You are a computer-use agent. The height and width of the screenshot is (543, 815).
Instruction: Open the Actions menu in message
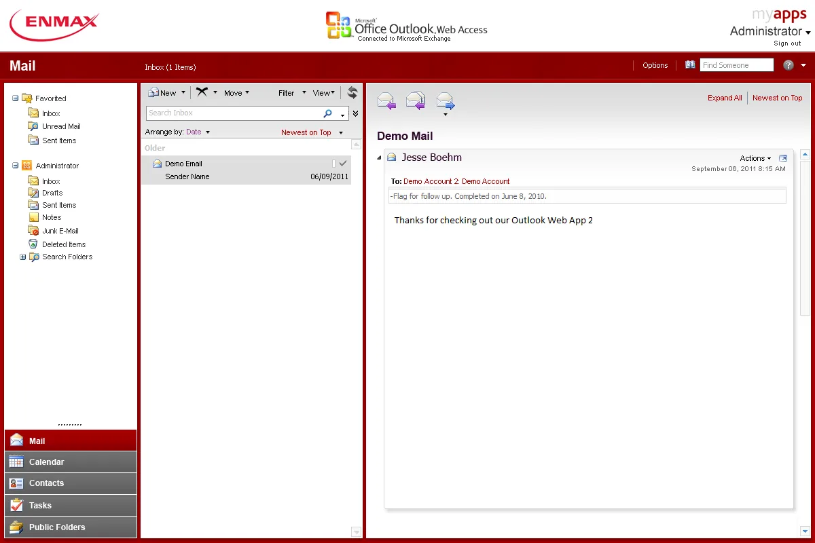click(755, 158)
